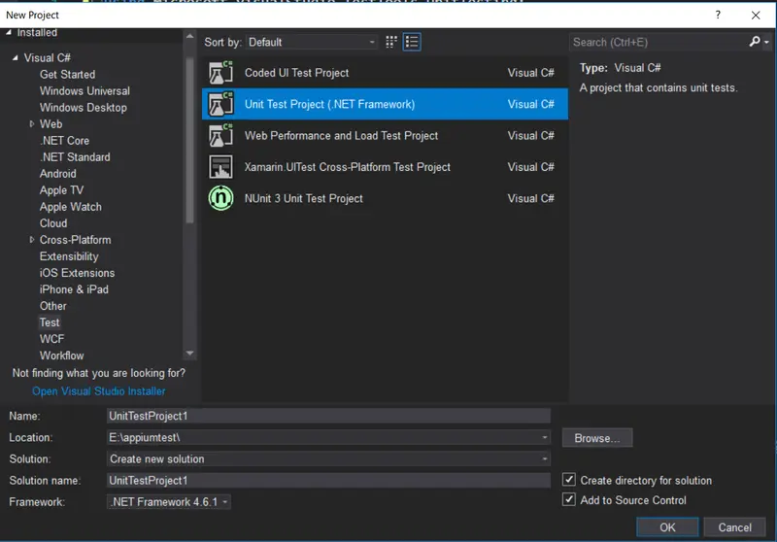This screenshot has height=542, width=777.
Task: Select Windows Desktop category
Action: coord(84,108)
